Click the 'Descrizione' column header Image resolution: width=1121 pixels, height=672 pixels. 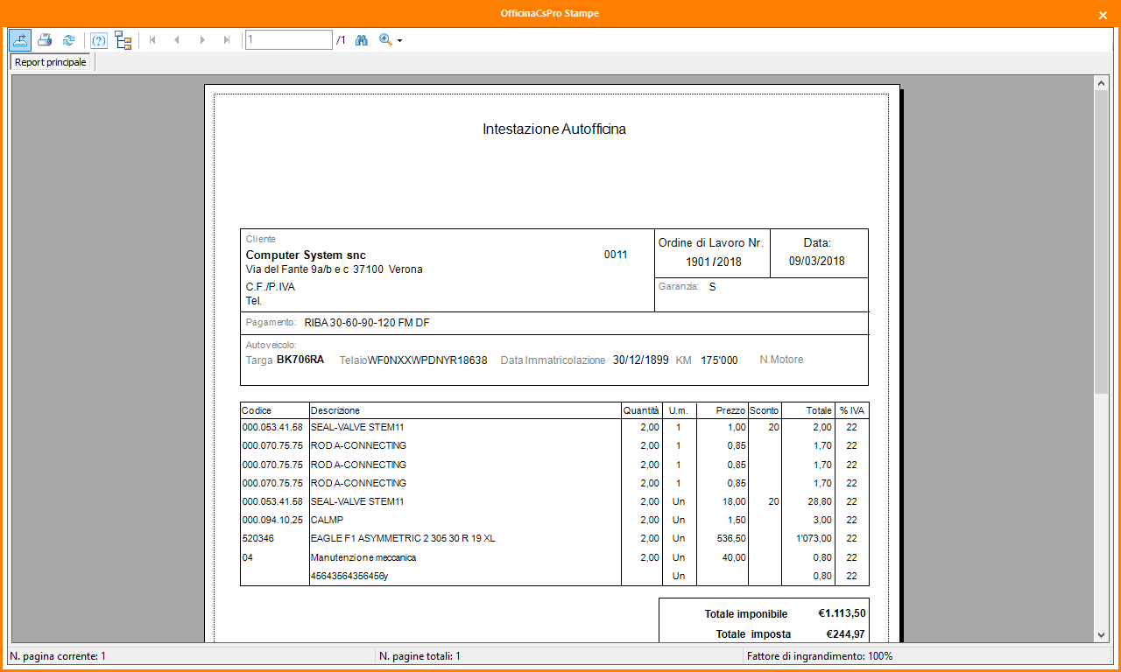click(335, 410)
